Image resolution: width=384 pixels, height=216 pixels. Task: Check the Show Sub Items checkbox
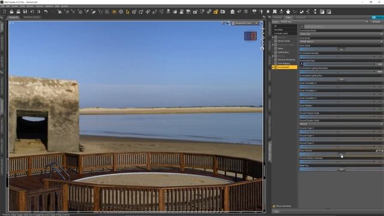(x=274, y=206)
